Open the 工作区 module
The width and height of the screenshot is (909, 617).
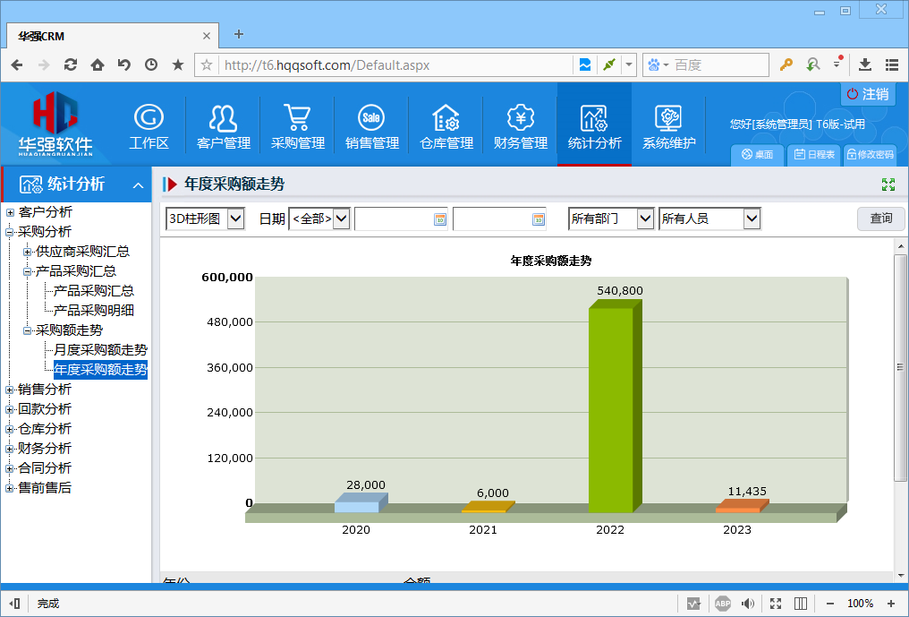tap(149, 127)
